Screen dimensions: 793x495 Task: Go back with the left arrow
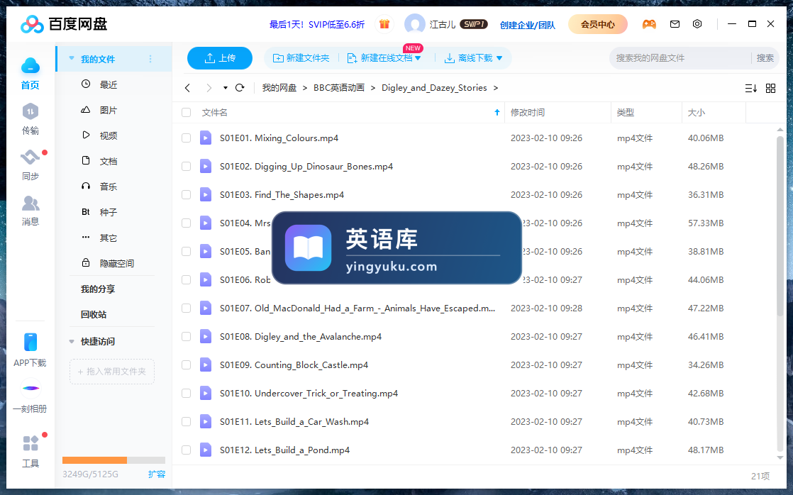click(188, 88)
